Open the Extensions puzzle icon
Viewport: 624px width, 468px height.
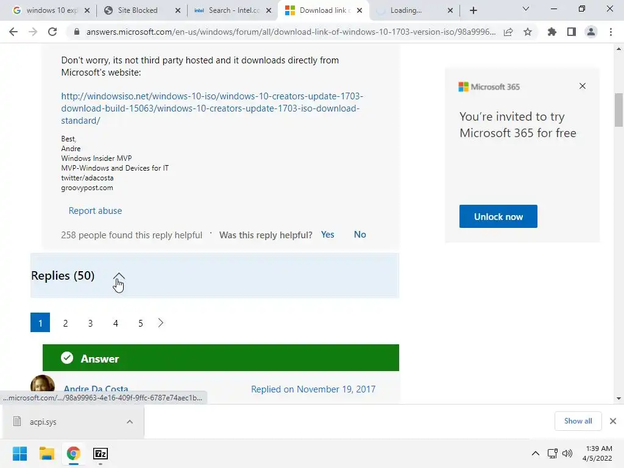pos(552,32)
